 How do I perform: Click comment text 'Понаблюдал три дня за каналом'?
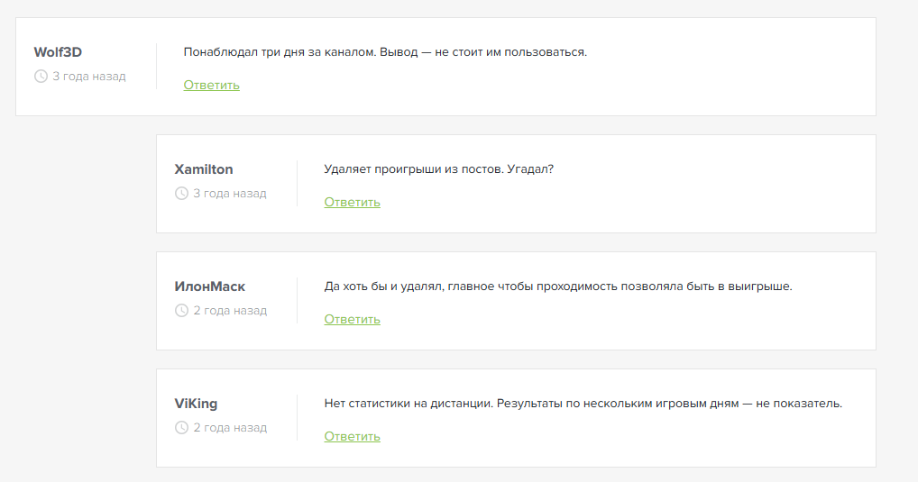[385, 52]
